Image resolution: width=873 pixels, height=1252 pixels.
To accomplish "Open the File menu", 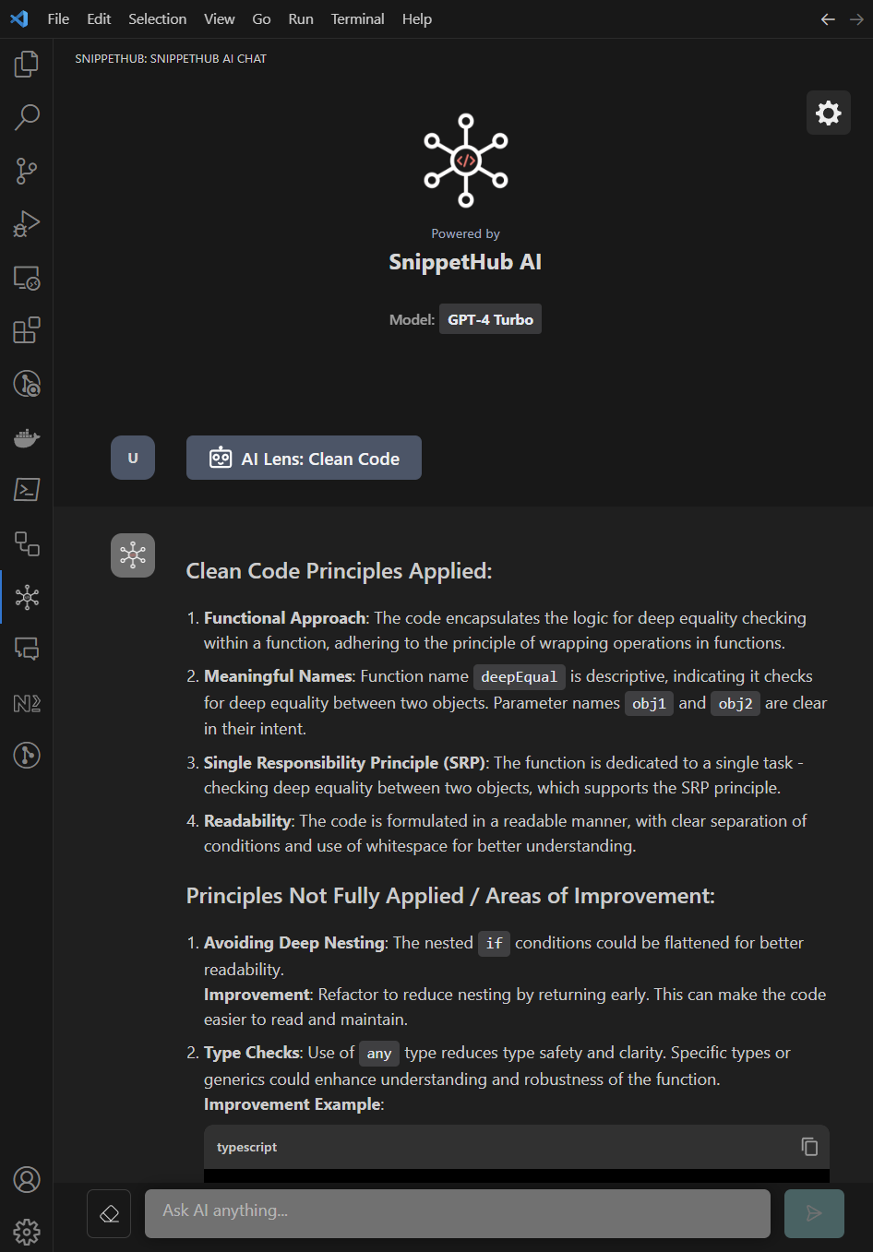I will point(58,18).
